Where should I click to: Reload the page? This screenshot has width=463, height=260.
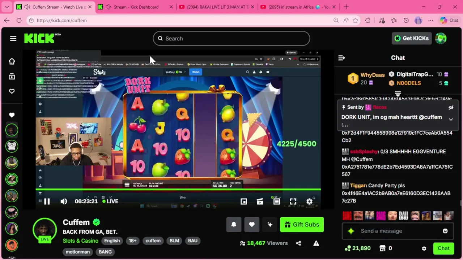coord(19,21)
